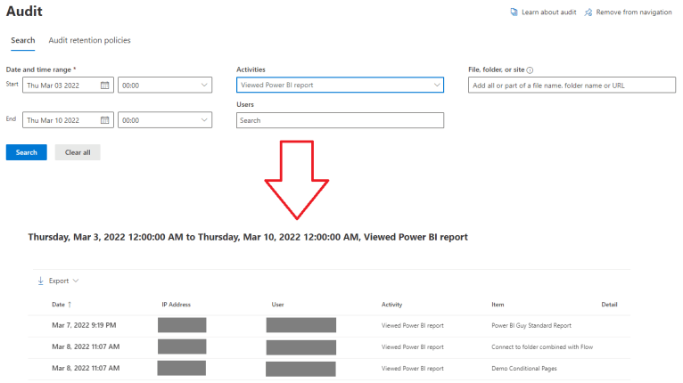The width and height of the screenshot is (683, 383).
Task: Click the File, folder, or site info icon
Action: pos(530,70)
